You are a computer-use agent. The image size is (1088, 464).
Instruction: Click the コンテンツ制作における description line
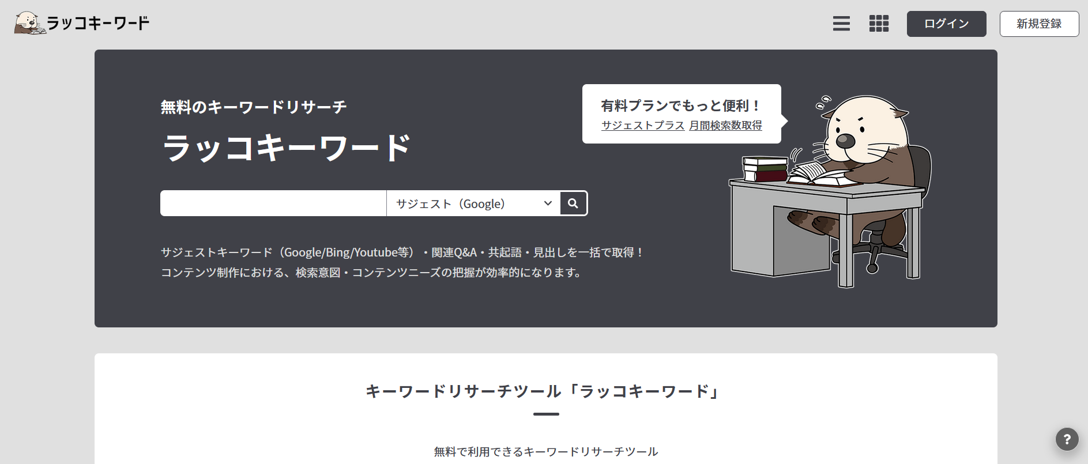[x=372, y=273]
